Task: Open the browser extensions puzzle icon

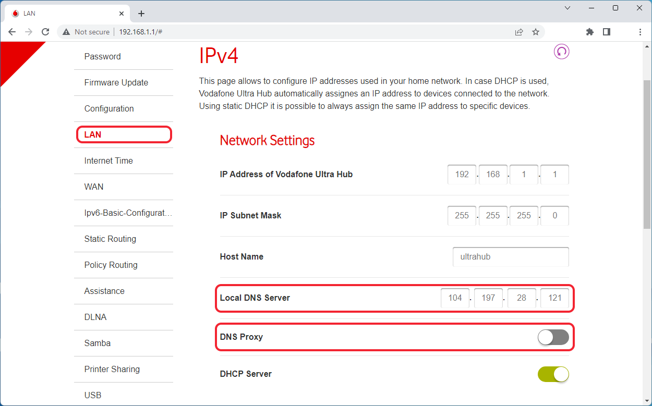Action: (x=590, y=32)
